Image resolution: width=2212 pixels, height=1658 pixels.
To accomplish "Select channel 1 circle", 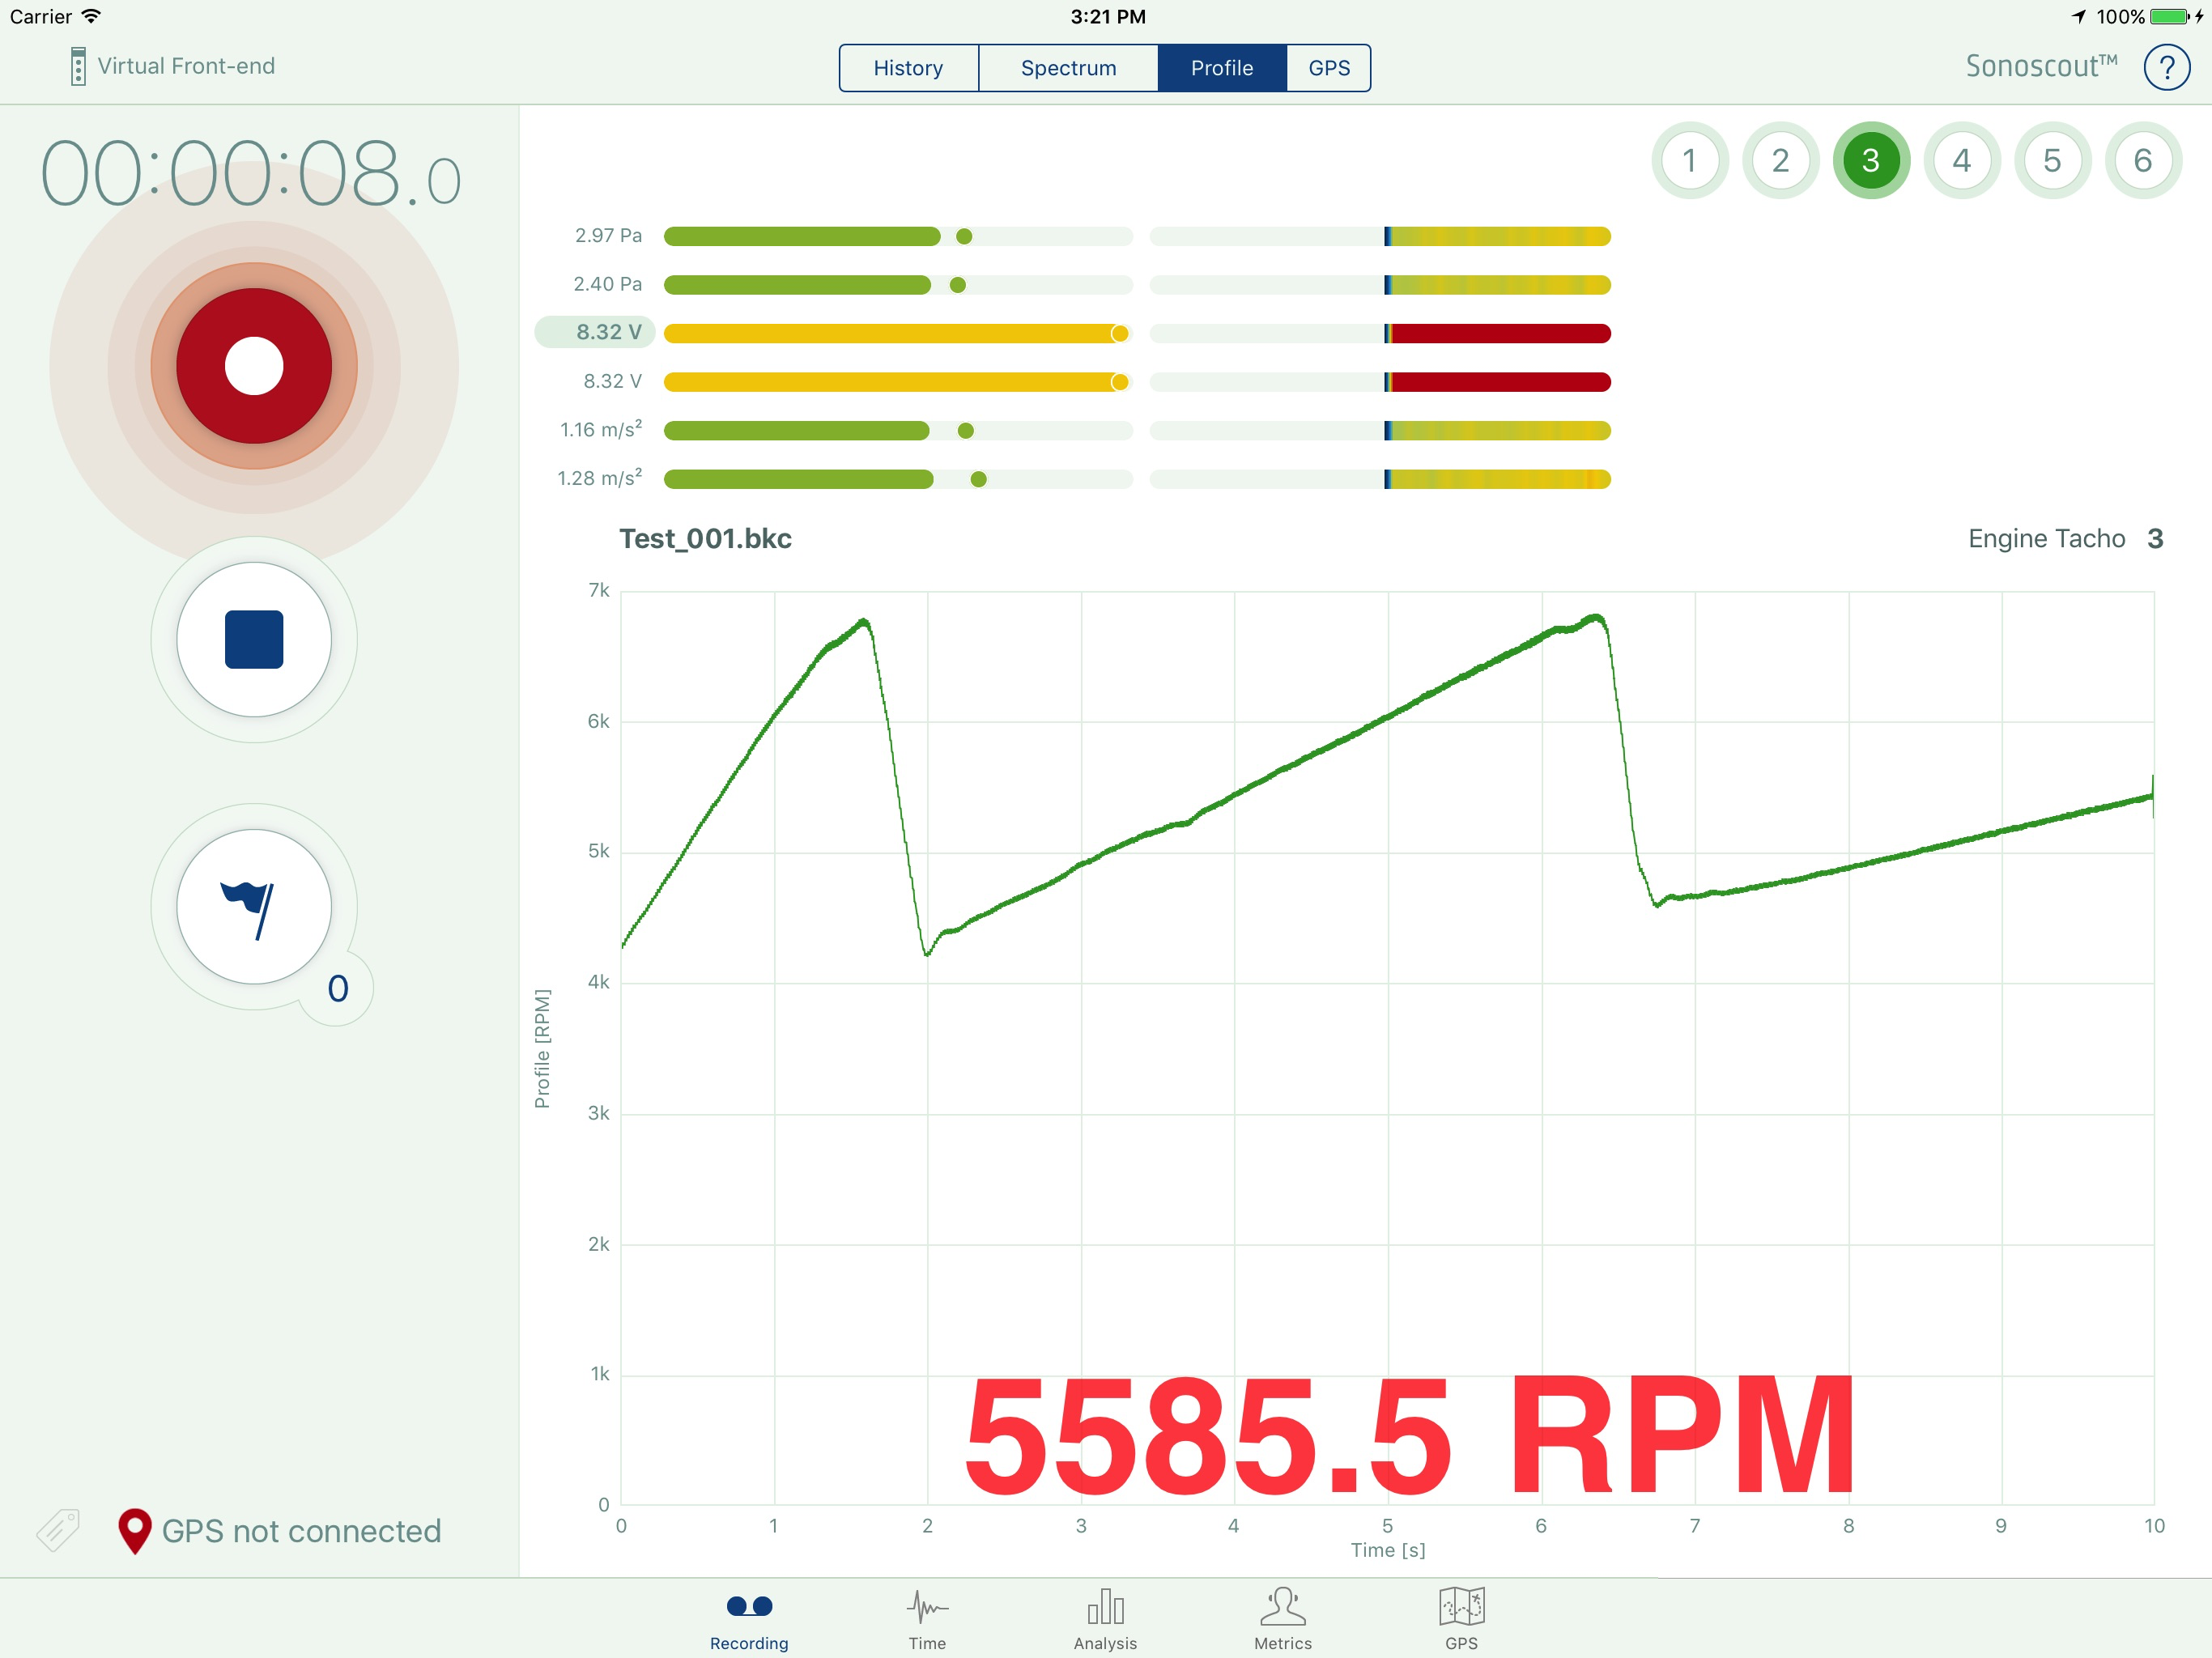I will [1690, 161].
